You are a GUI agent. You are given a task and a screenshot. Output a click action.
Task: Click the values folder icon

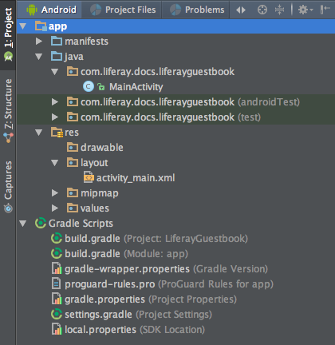click(x=73, y=208)
